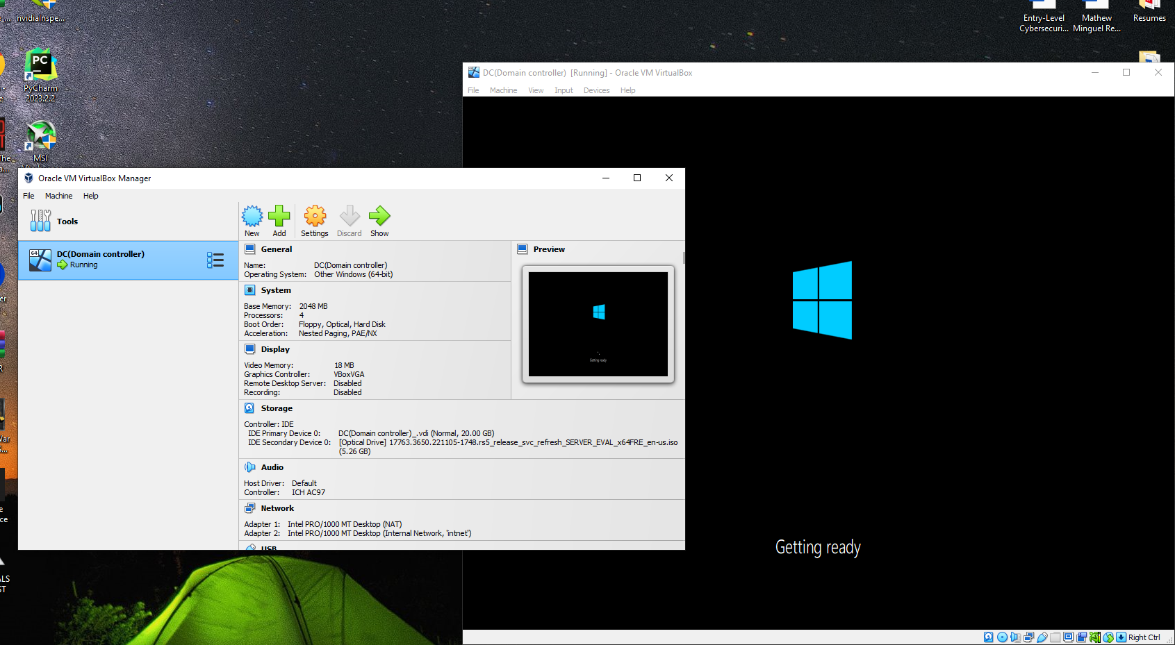Click the 'Default' host driver value

(x=304, y=483)
